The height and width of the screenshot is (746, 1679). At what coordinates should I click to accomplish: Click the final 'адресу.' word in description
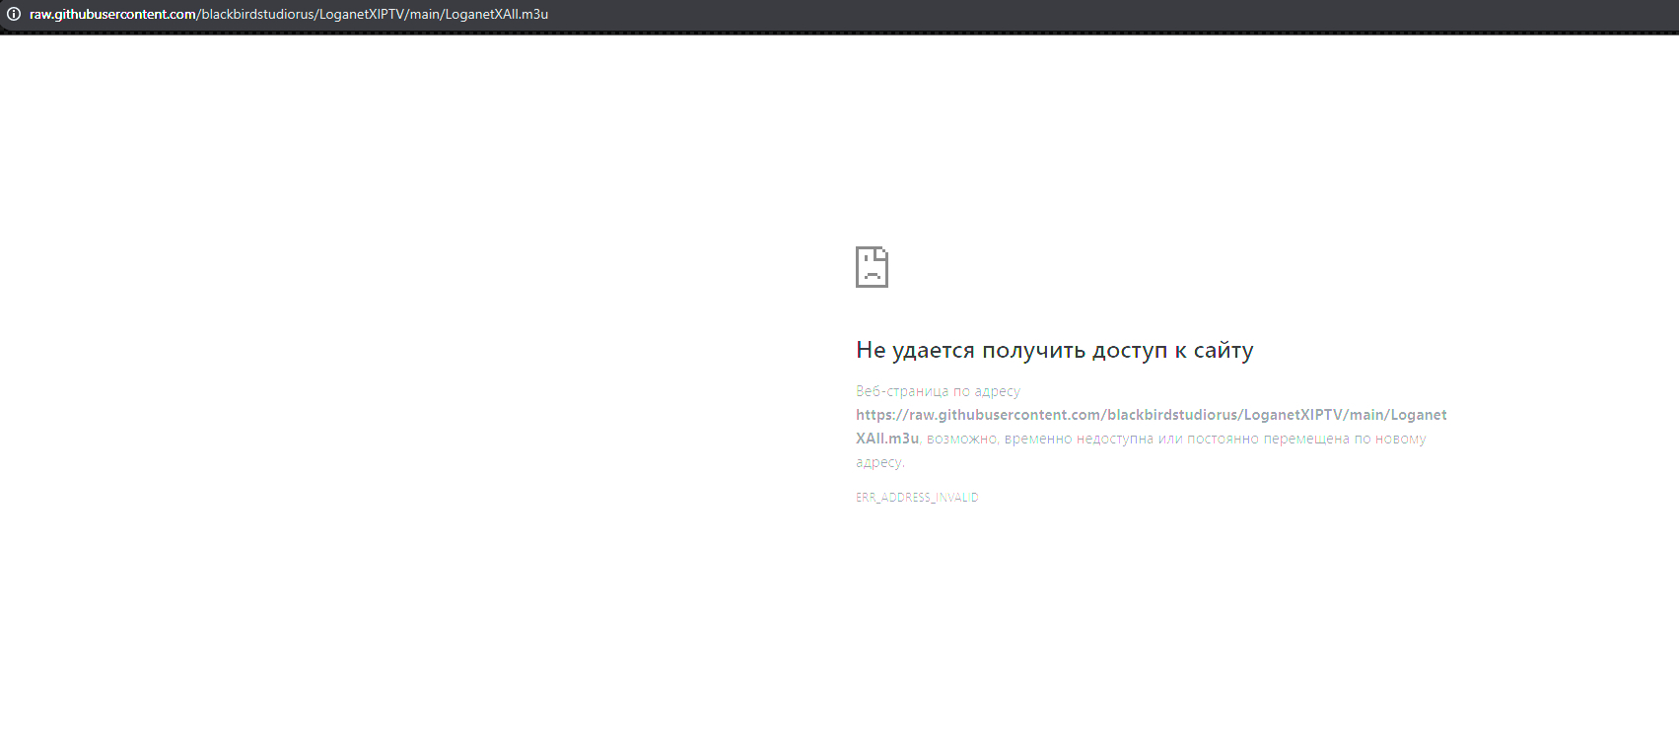pyautogui.click(x=879, y=462)
